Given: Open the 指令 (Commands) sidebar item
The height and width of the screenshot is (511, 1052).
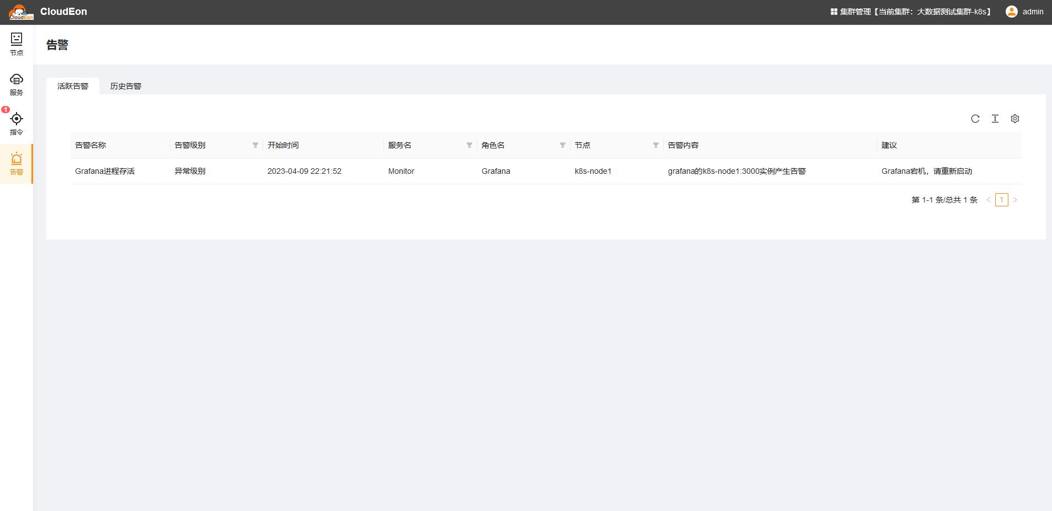Looking at the screenshot, I should click(x=17, y=124).
